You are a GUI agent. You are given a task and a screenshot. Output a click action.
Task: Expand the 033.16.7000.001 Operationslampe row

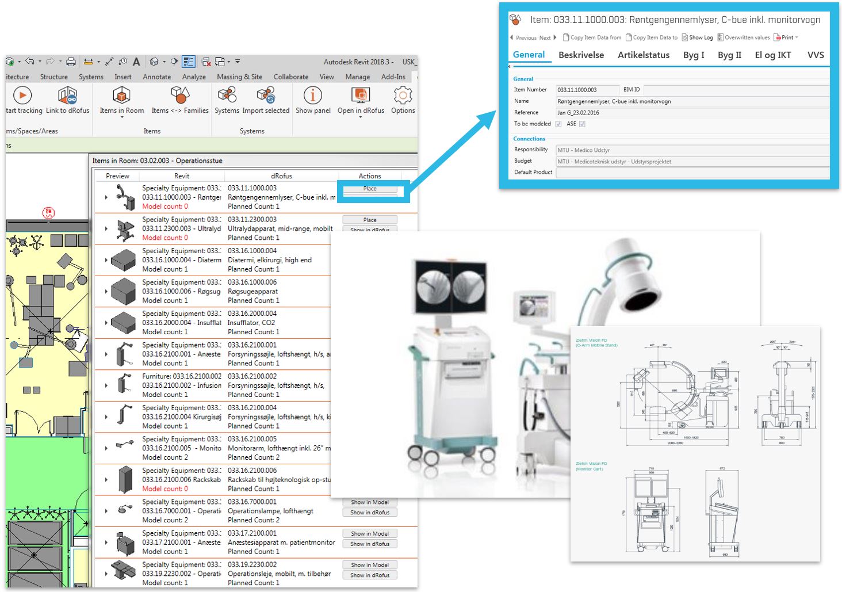click(x=106, y=511)
